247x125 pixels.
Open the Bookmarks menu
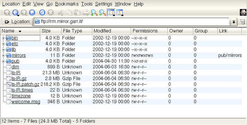pos(67,4)
